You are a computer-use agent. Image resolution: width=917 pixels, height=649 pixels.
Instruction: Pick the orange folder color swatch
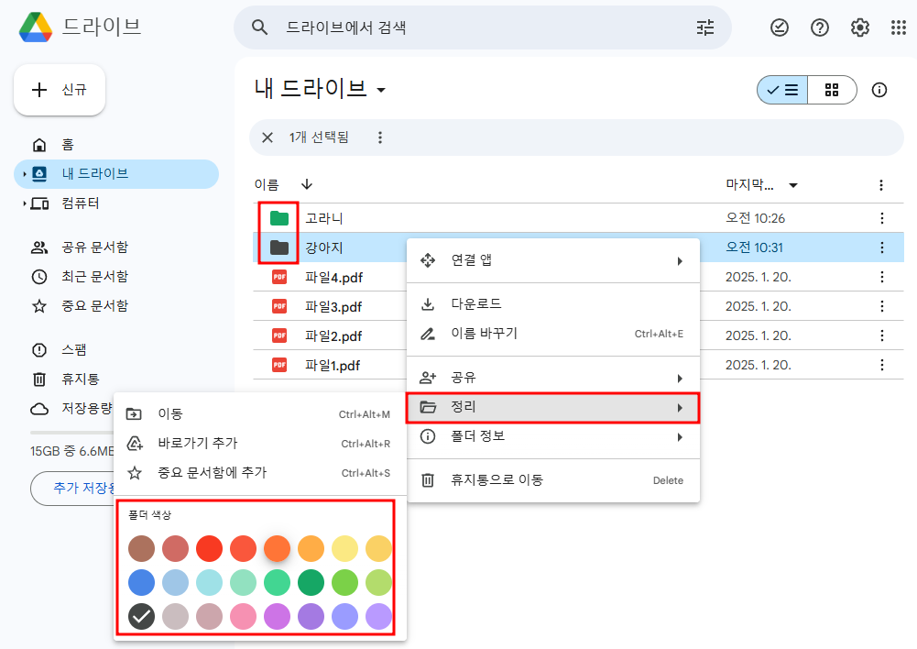[277, 548]
